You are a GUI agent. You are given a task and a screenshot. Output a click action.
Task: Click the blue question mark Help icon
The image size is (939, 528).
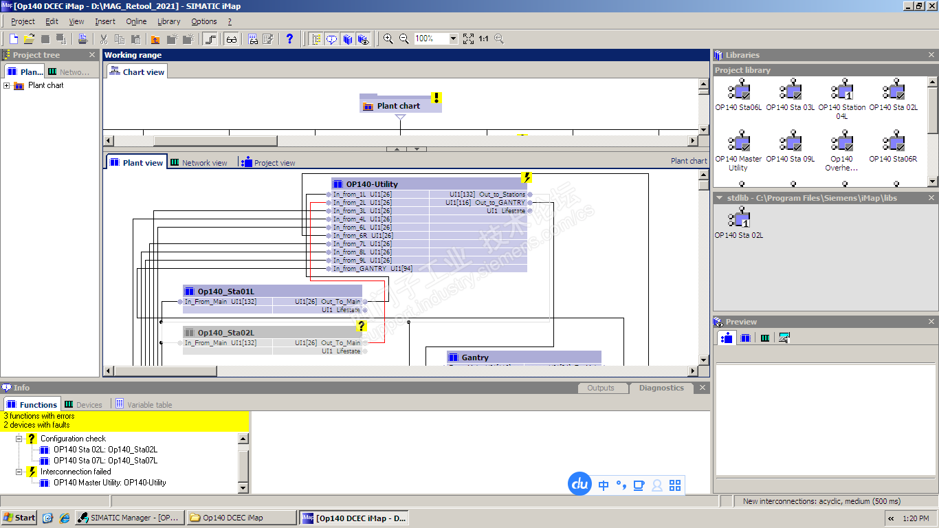point(289,39)
